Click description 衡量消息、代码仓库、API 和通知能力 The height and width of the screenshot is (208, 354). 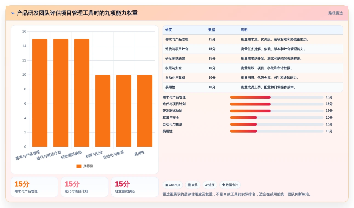(270, 78)
